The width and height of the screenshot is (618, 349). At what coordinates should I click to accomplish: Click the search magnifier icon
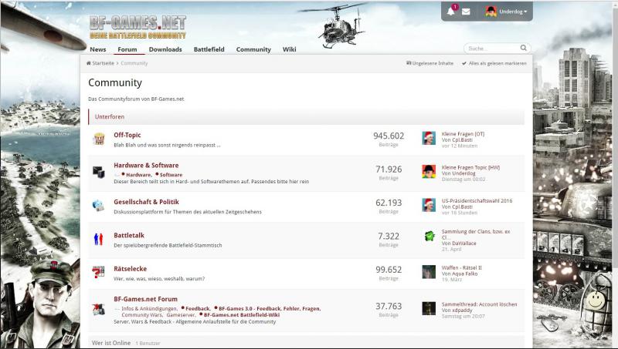pos(524,49)
